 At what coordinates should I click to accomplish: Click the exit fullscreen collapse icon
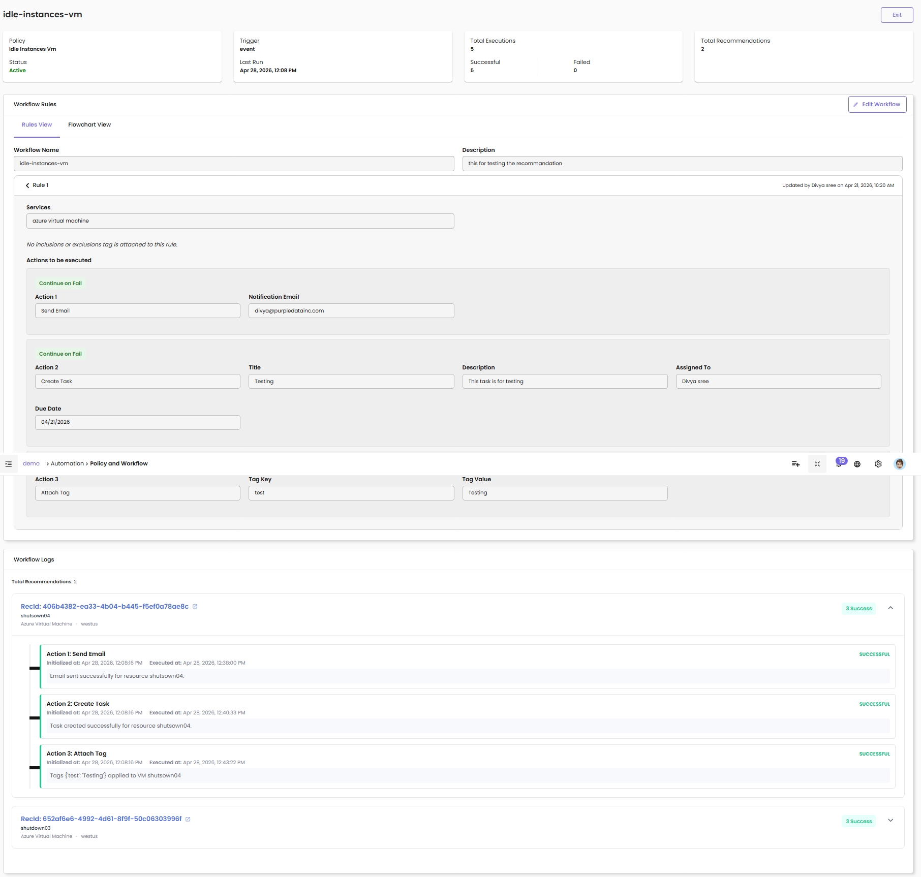click(x=817, y=464)
